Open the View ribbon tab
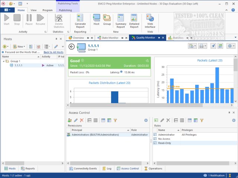 coord(33,10)
